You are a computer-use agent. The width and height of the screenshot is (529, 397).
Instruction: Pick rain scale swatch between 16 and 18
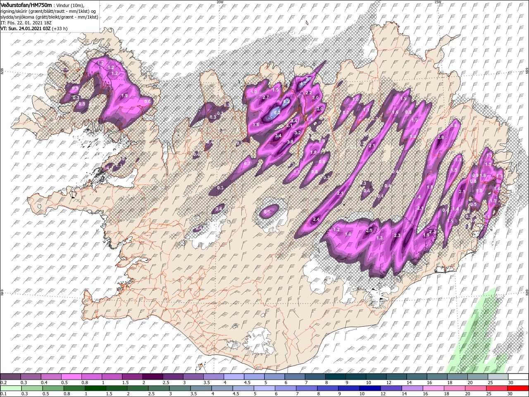coord(434,388)
